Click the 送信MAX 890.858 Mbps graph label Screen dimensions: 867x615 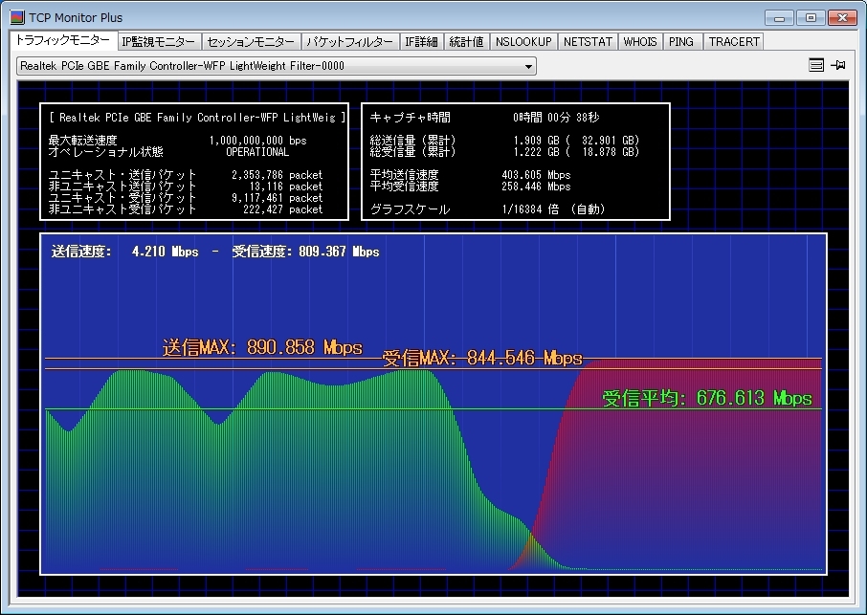(x=262, y=347)
